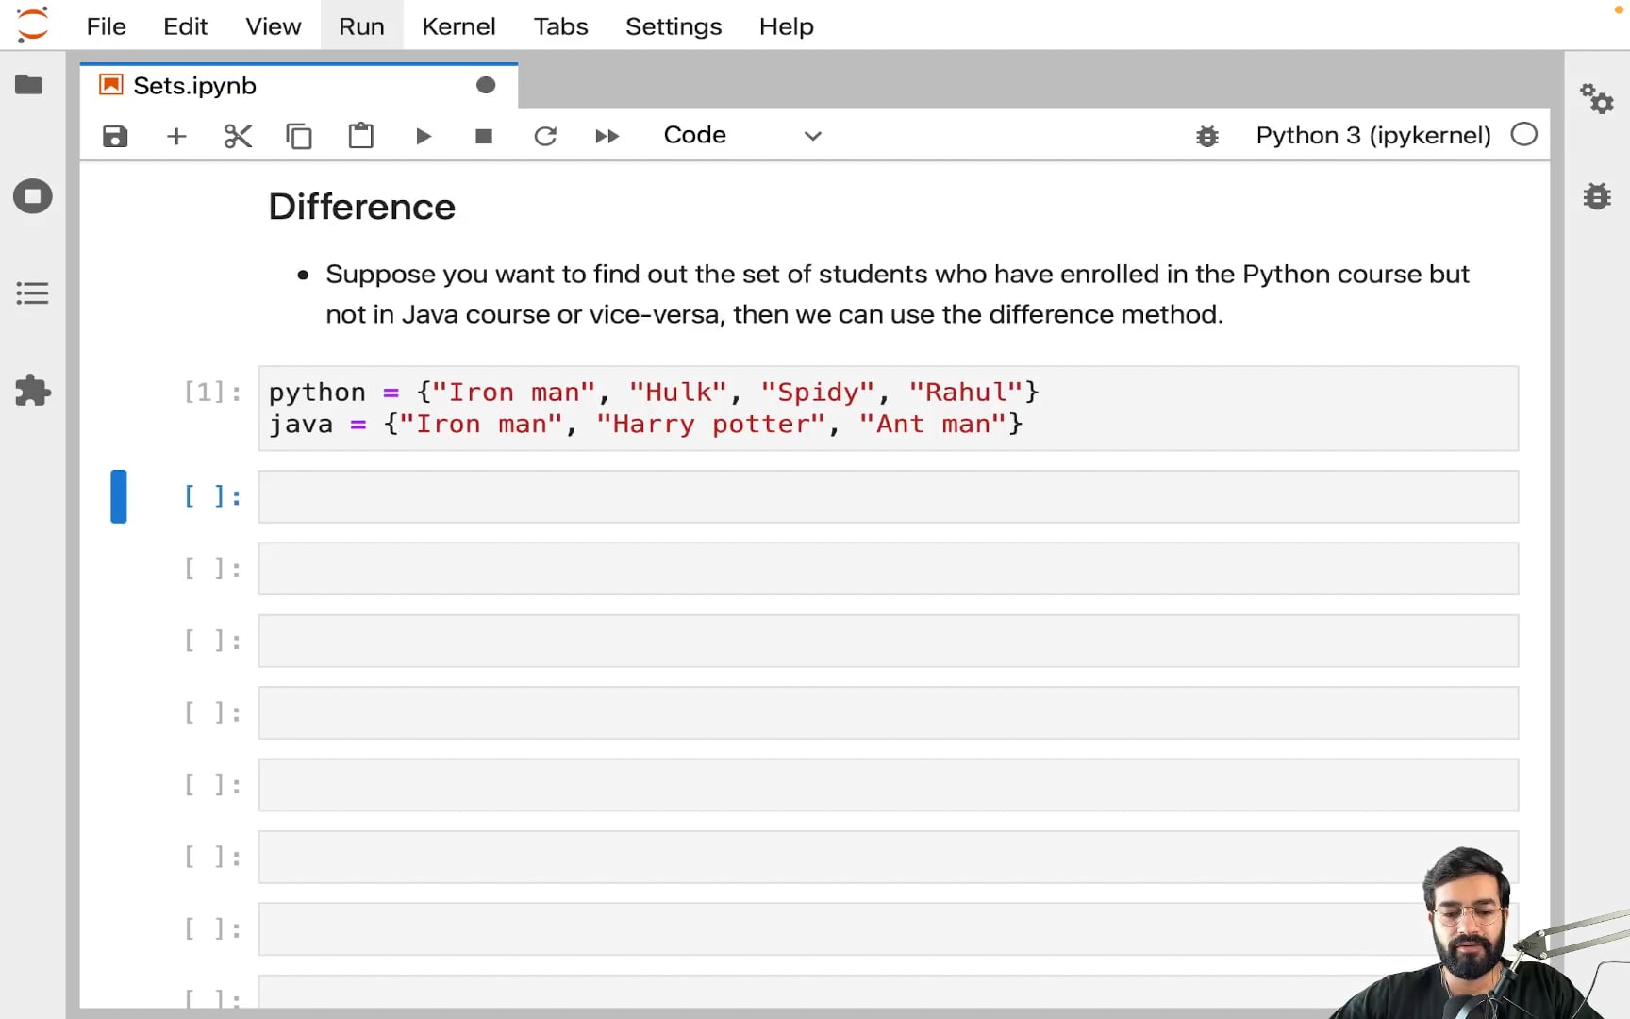
Task: Run the selected cell
Action: coord(423,137)
